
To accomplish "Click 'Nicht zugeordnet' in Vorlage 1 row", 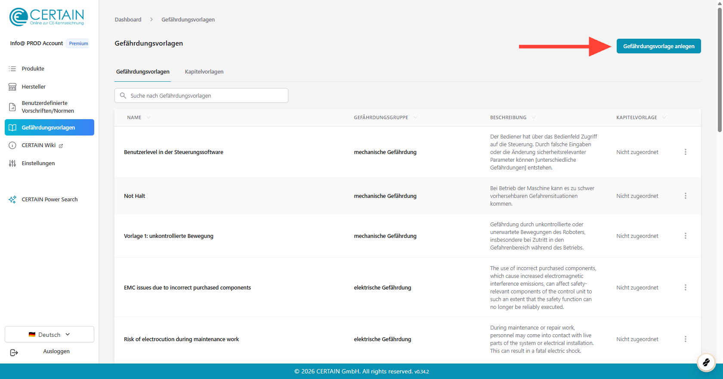I will 637,236.
